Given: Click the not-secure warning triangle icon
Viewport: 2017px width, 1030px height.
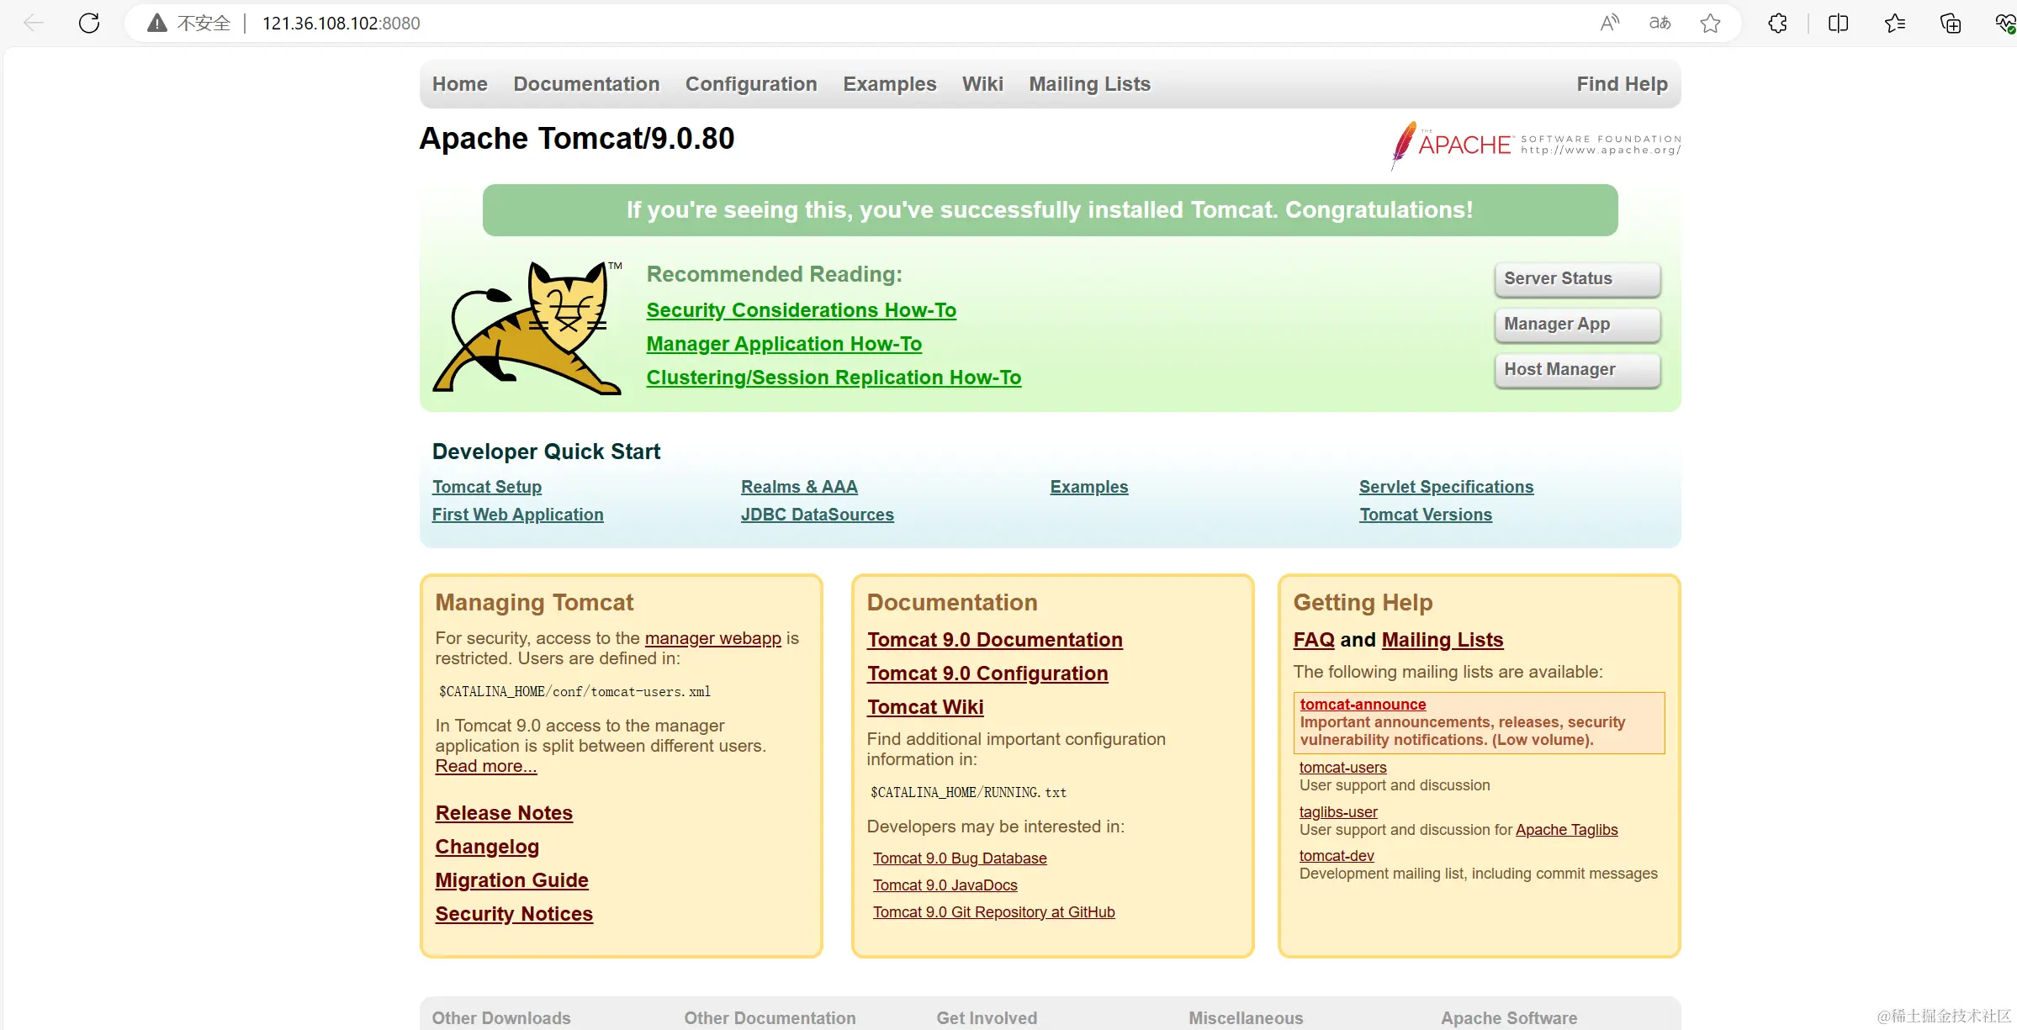Looking at the screenshot, I should 157,23.
